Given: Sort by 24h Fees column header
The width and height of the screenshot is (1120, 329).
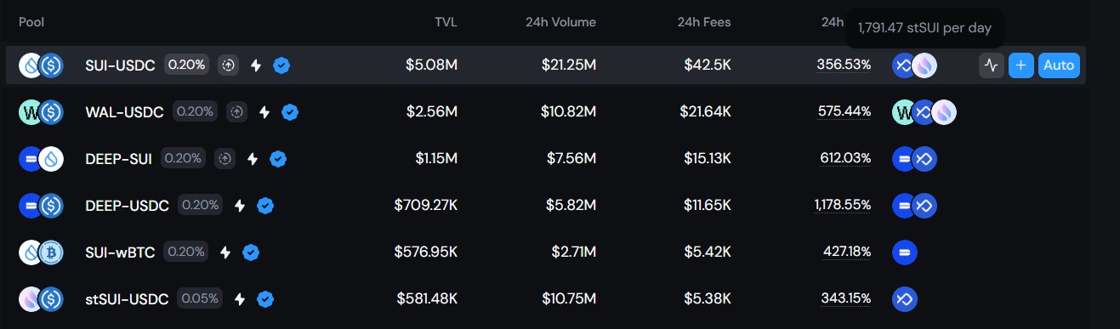Looking at the screenshot, I should coord(704,22).
